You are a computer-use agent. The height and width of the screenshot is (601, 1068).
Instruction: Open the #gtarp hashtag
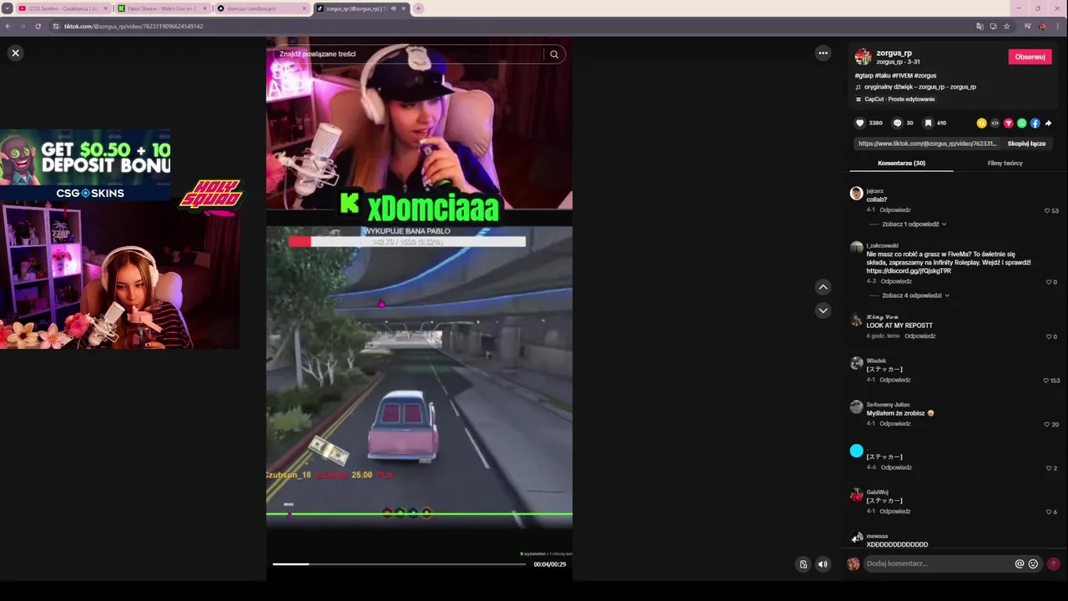[x=864, y=75]
